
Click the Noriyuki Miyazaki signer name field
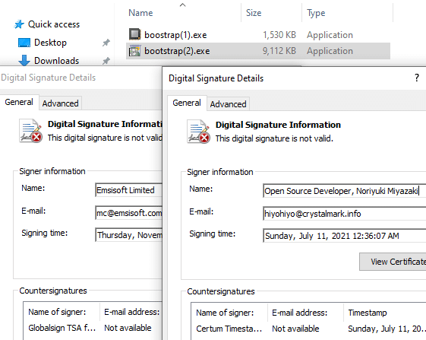pyautogui.click(x=345, y=191)
